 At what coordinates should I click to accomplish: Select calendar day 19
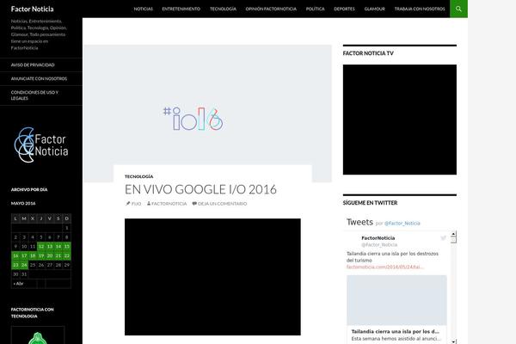pyautogui.click(x=41, y=255)
